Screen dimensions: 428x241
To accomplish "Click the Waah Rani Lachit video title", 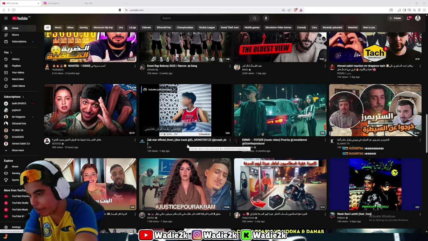I will [x=354, y=214].
